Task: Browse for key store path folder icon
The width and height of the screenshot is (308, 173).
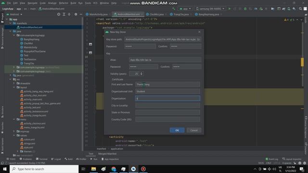Action: [198, 39]
